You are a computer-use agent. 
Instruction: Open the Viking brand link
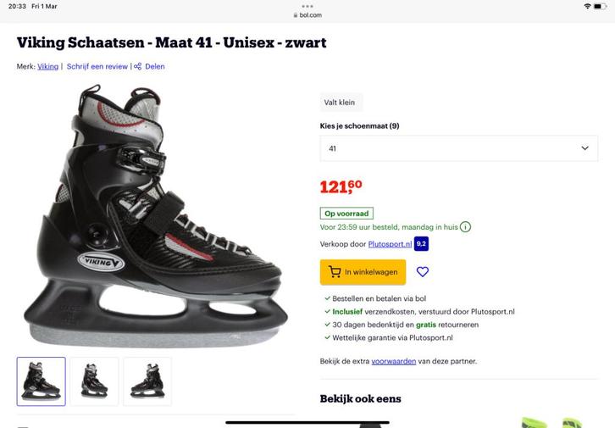pos(48,66)
